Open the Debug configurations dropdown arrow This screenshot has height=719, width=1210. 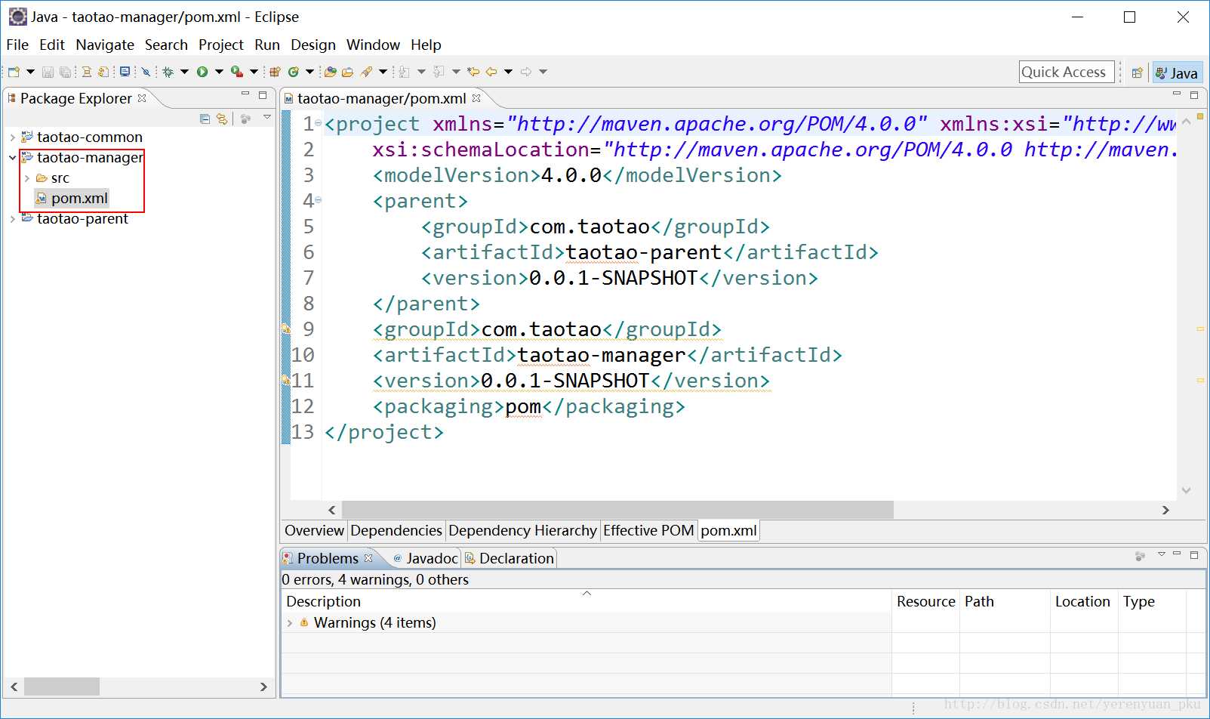coord(184,72)
